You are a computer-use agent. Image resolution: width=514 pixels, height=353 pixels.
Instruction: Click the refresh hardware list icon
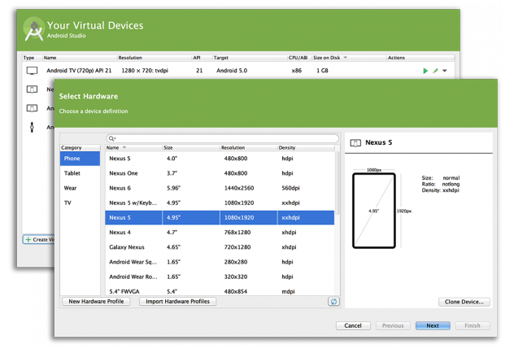tap(333, 302)
